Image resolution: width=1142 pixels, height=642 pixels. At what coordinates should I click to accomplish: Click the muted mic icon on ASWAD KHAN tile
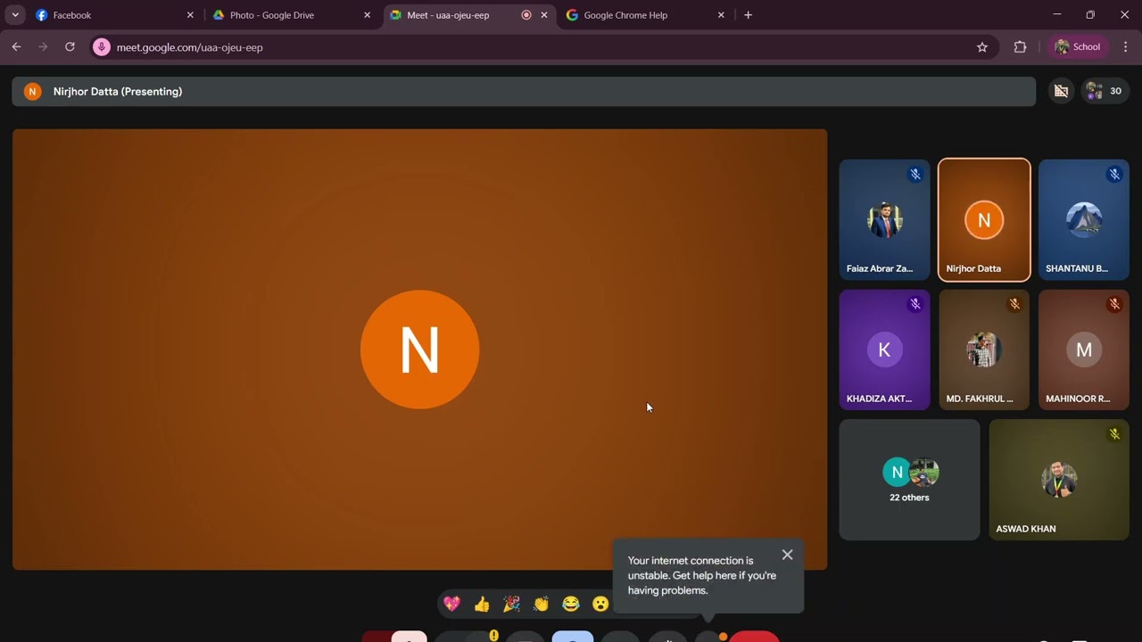(x=1114, y=434)
